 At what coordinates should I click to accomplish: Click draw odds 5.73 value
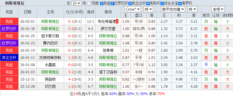(x=179, y=29)
